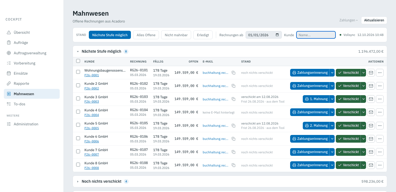
Task: Open the Übersicht page in the sidebar
Action: 32,32
